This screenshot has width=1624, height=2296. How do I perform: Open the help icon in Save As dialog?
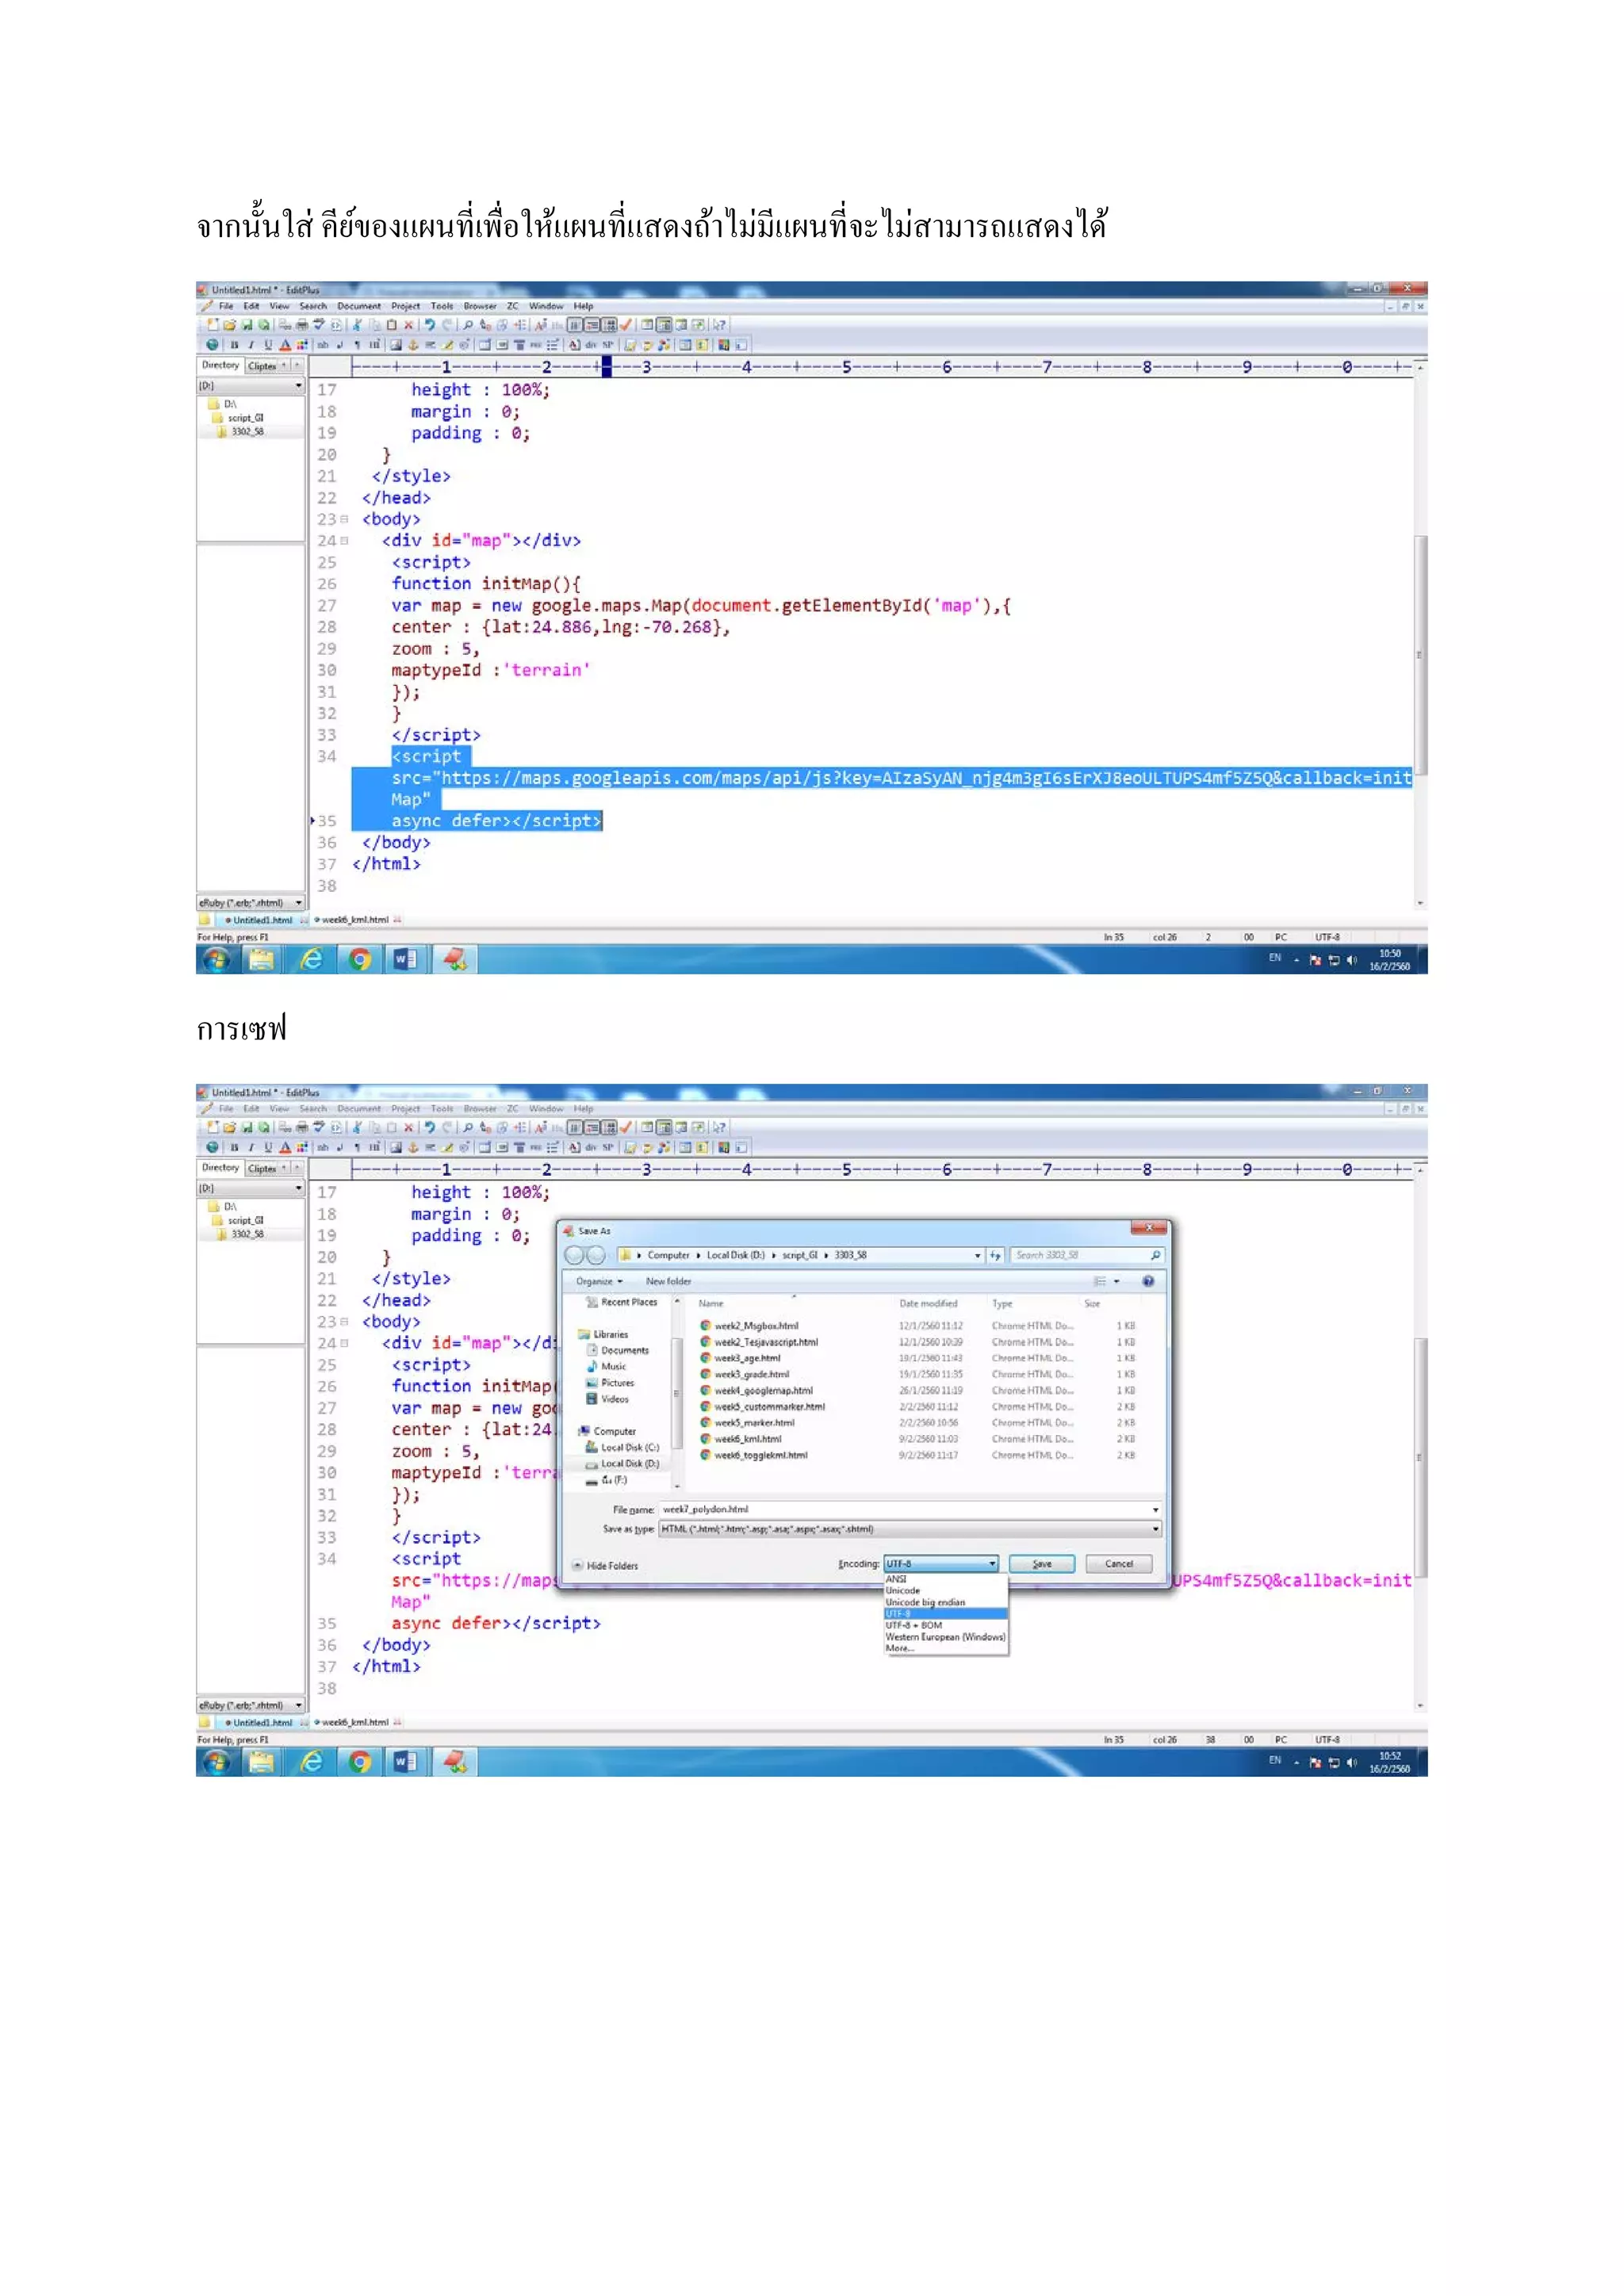click(1148, 1281)
